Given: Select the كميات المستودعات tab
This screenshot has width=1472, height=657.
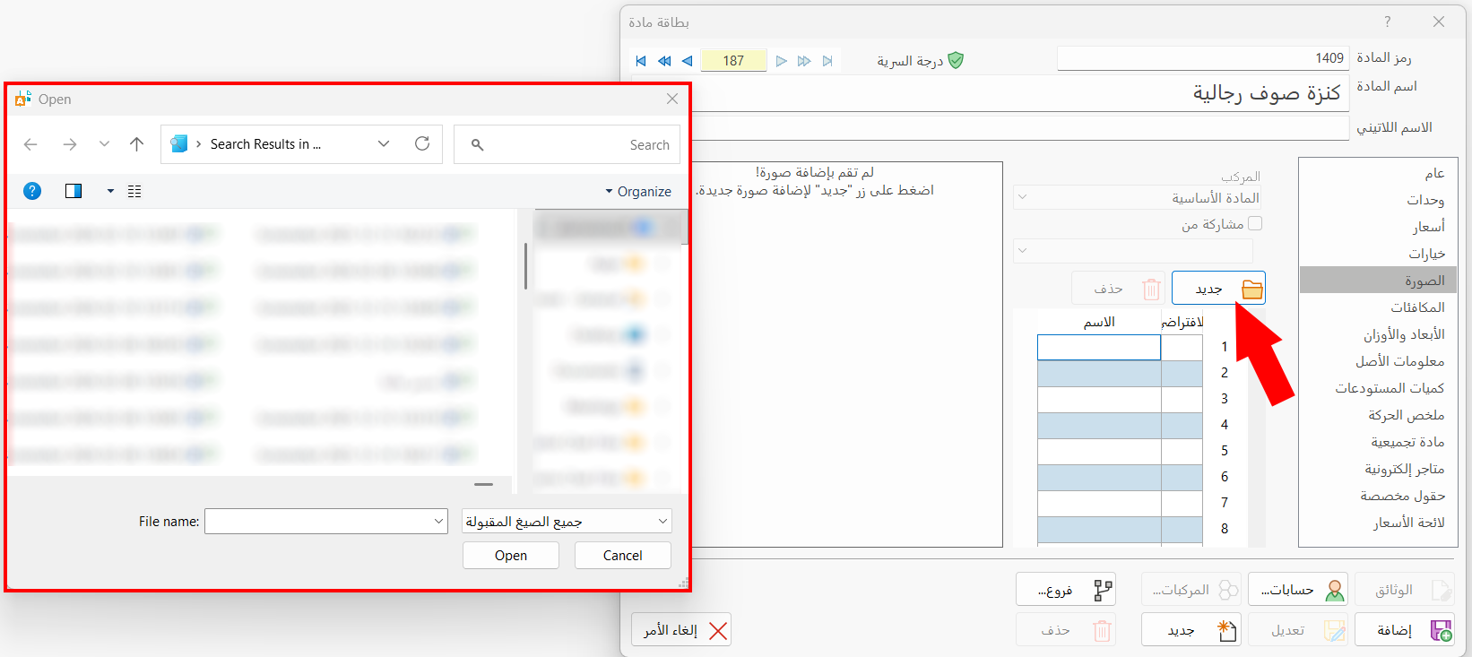Looking at the screenshot, I should click(1378, 388).
